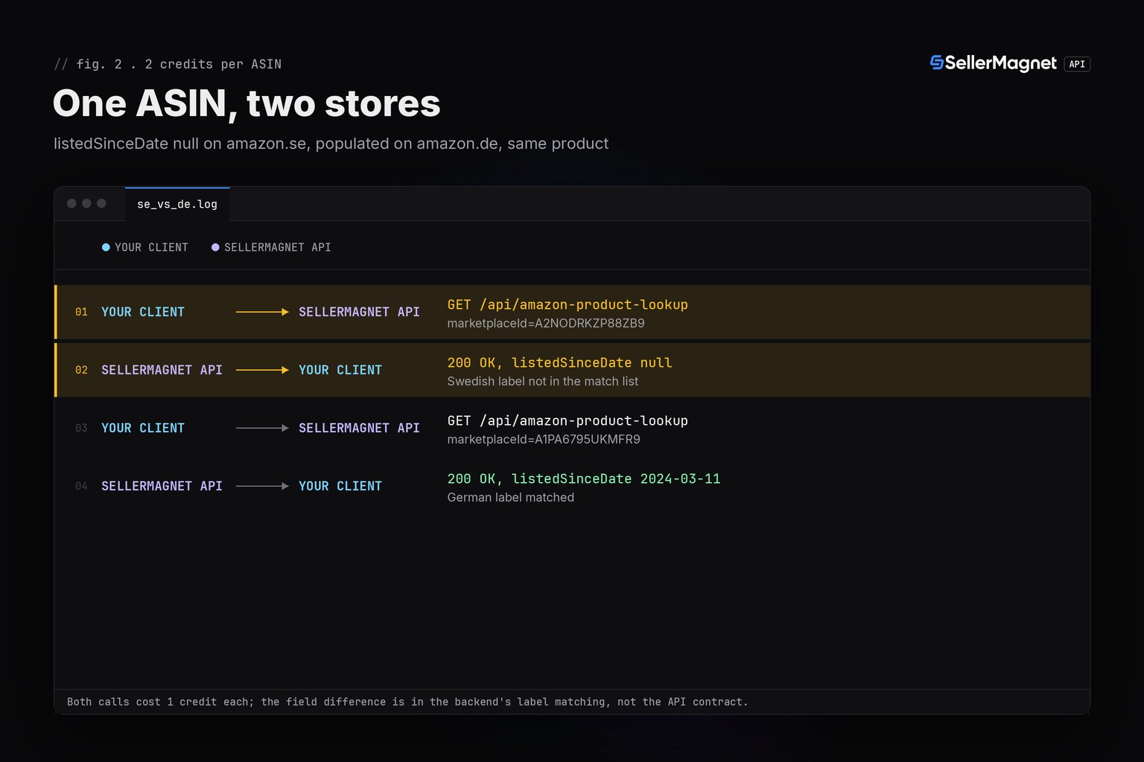Click marketplaceId=A2NODRKZP88ZB9 text
Screen dimensions: 1144x762
[x=546, y=324]
